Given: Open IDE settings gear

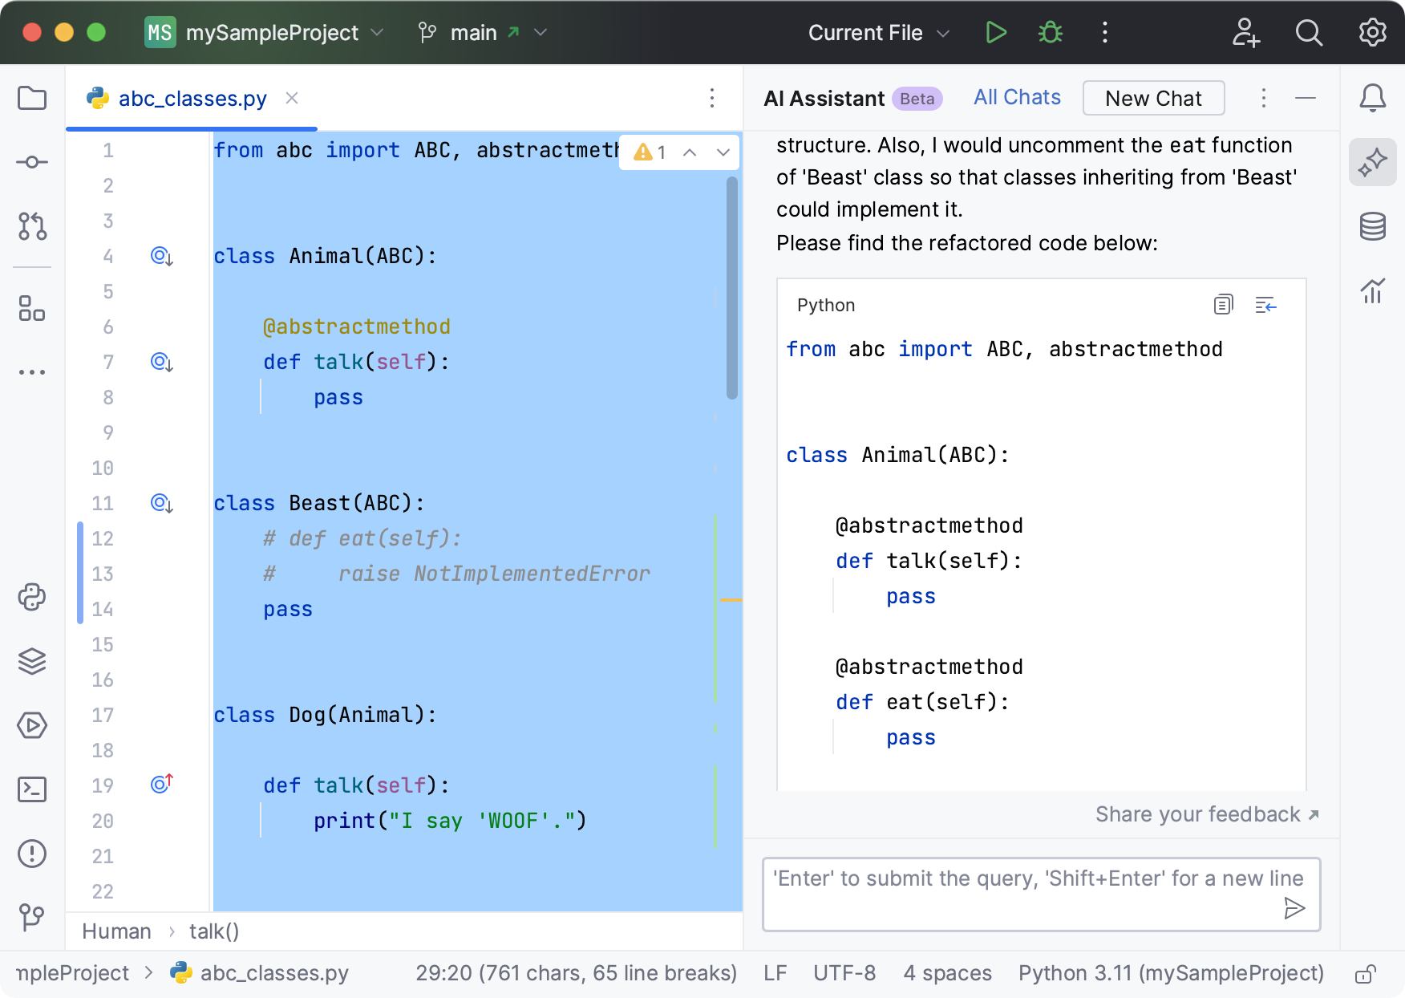Looking at the screenshot, I should click(x=1373, y=33).
